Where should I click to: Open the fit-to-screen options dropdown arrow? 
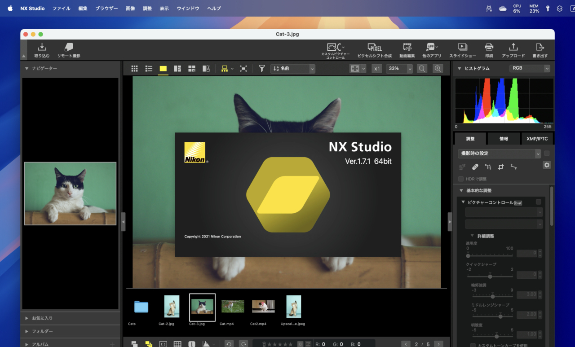(363, 69)
